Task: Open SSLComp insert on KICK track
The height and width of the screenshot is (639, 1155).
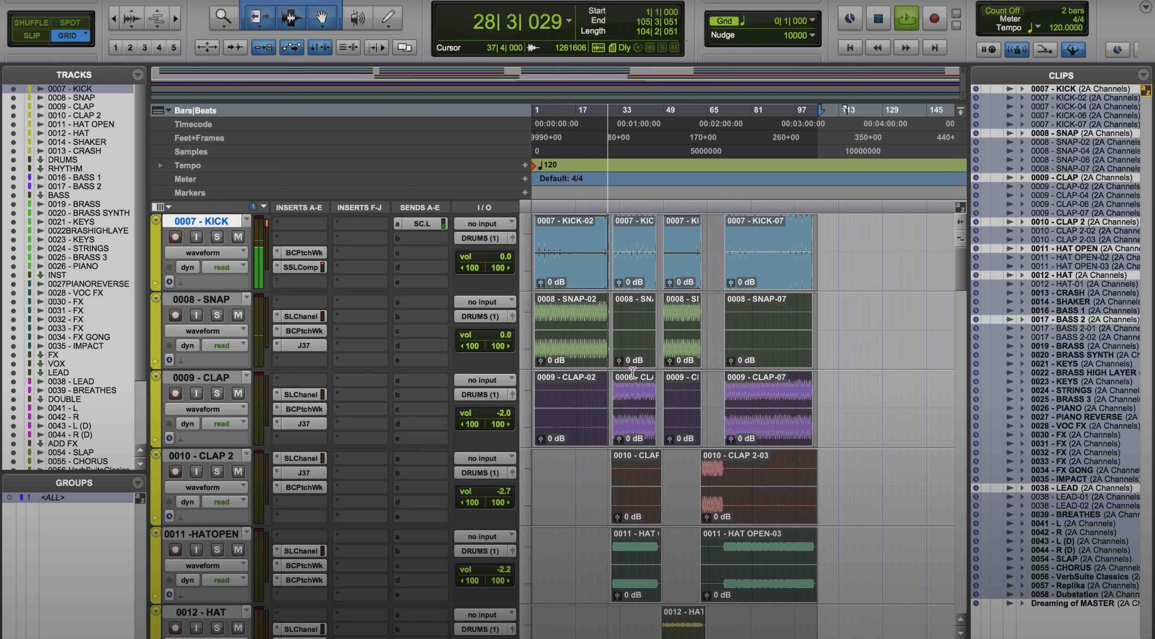Action: click(x=300, y=267)
